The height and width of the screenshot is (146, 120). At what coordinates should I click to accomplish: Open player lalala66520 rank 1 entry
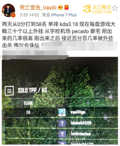click(x=61, y=123)
